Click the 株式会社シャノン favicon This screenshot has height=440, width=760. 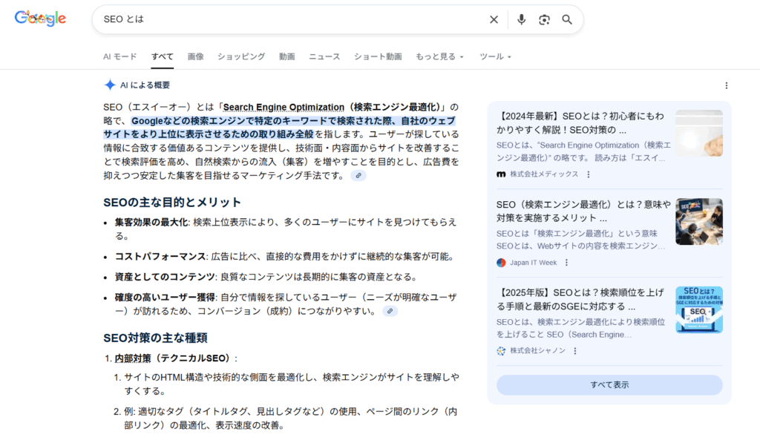(500, 351)
